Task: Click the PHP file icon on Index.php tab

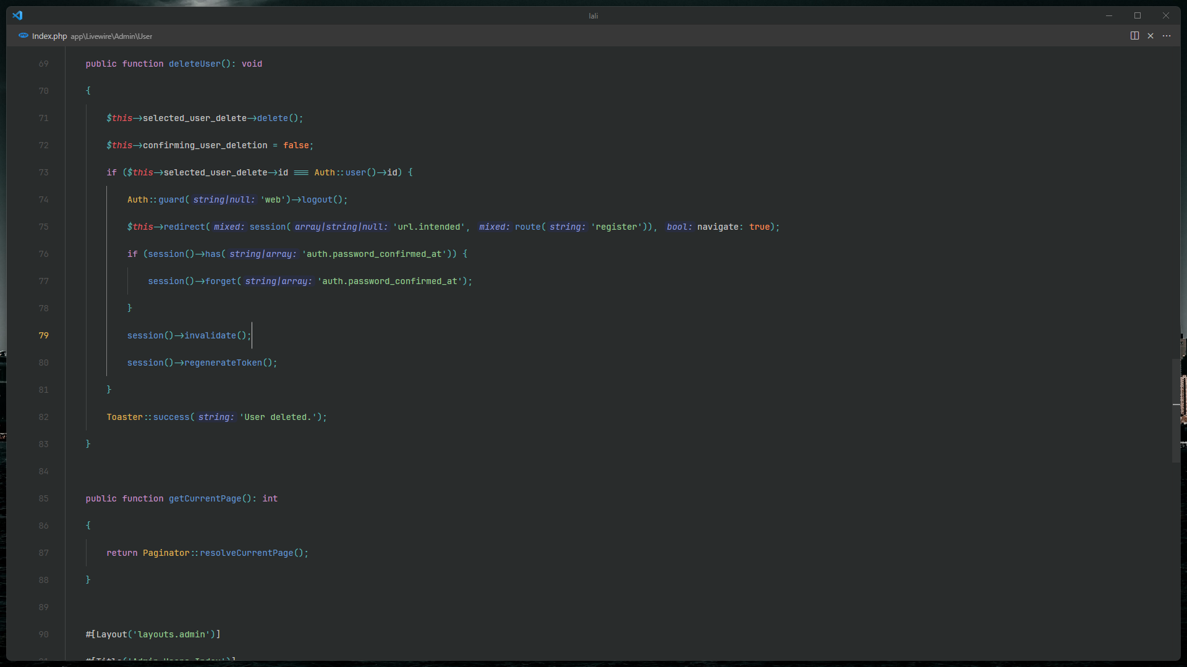Action: 23,36
